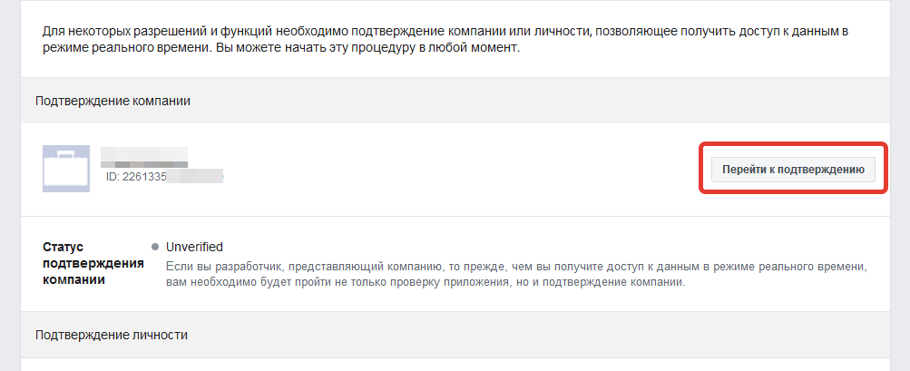Open verification via Перейти к подтверждению button

click(x=793, y=170)
